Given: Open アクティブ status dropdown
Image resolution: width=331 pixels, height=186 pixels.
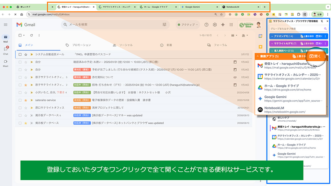Looking at the screenshot, I should [188, 25].
